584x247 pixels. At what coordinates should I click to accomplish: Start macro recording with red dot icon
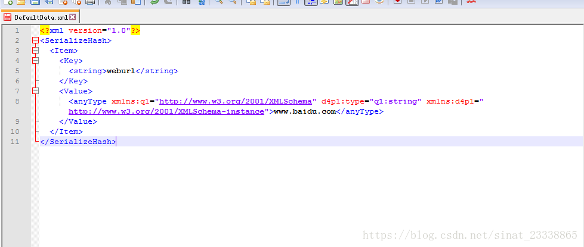point(397,2)
